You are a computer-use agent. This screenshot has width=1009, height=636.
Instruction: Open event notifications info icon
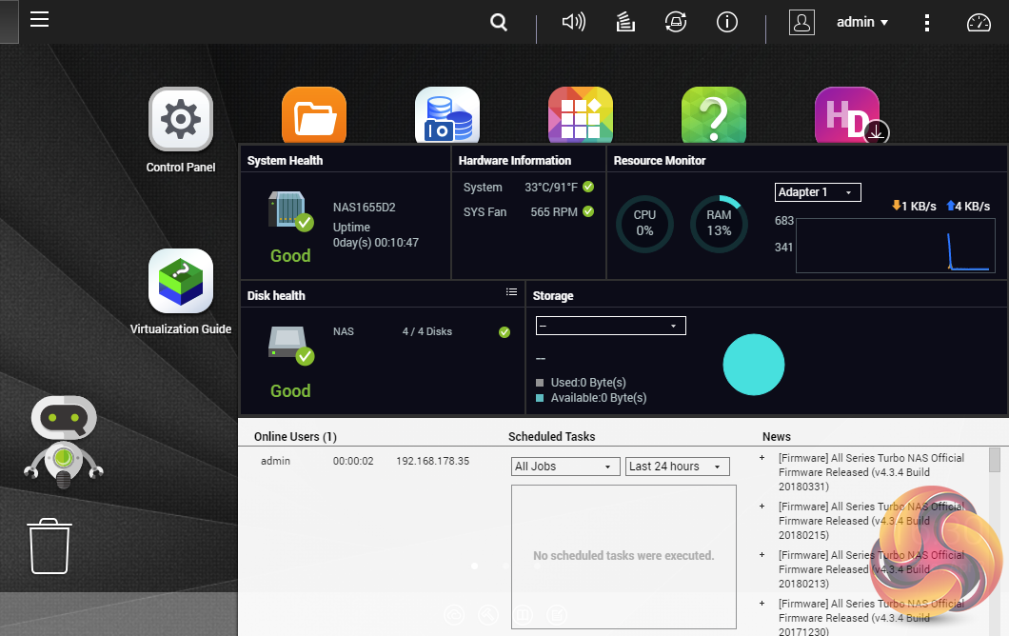click(x=727, y=22)
